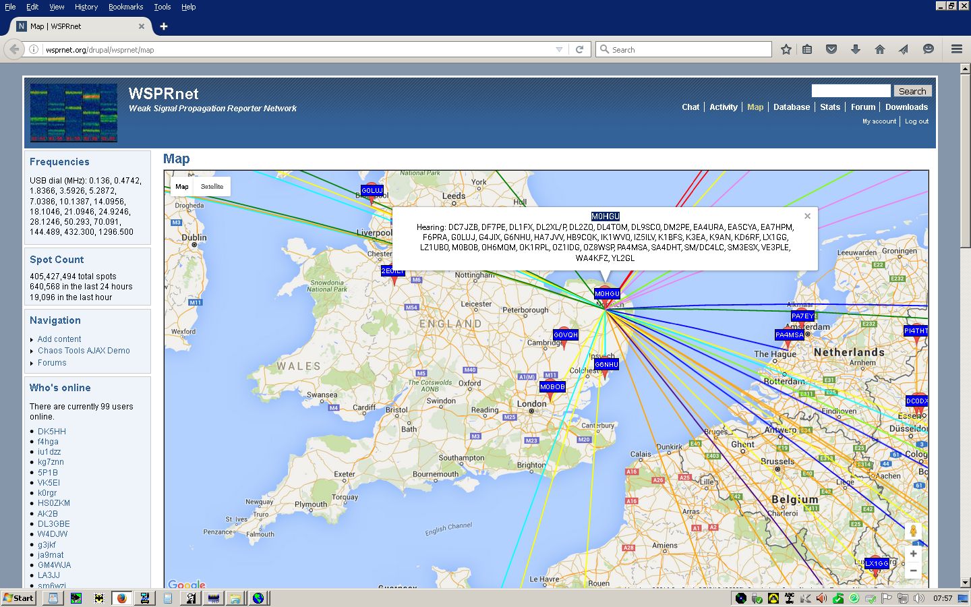Click the red speaker tray icon
Viewport: 971px width, 607px height.
coord(821,598)
